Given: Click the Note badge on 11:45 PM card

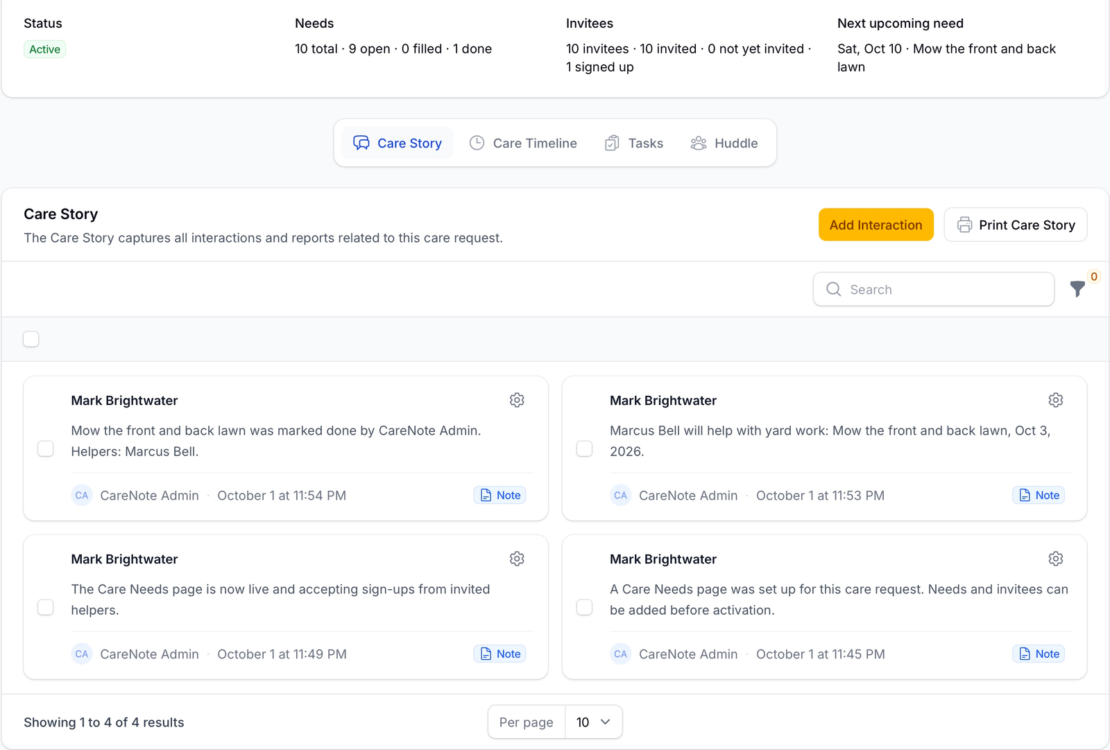Looking at the screenshot, I should pyautogui.click(x=1039, y=654).
